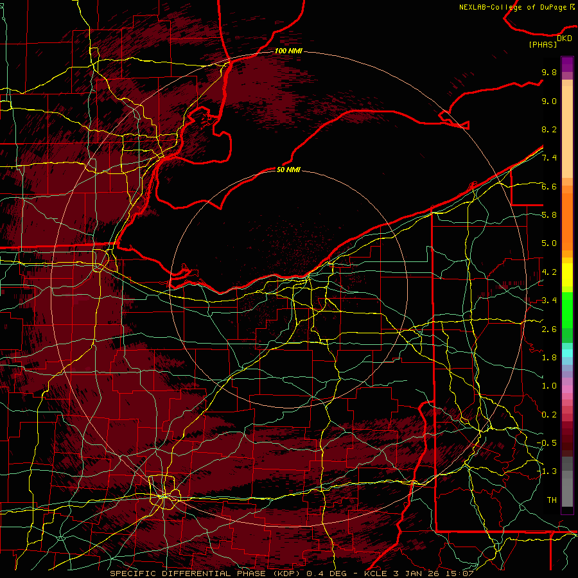Screen dimensions: 578x578
Task: Click the "9.0" color scale value
Action: pos(549,101)
